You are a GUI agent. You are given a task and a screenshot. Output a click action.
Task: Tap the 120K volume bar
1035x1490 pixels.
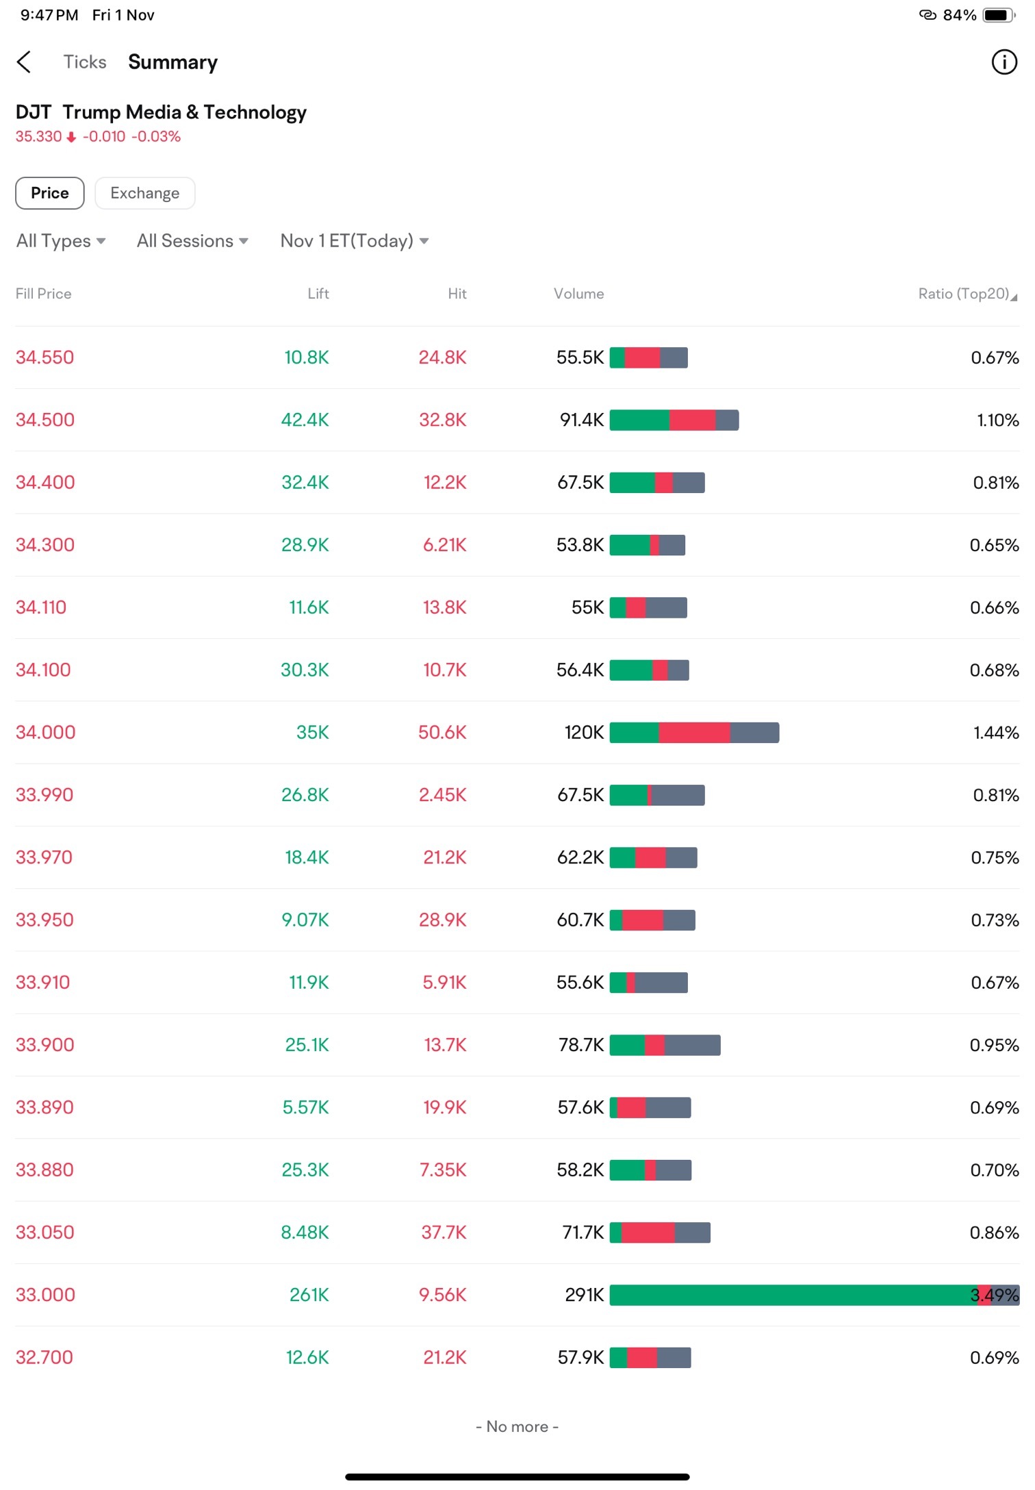[x=694, y=732]
